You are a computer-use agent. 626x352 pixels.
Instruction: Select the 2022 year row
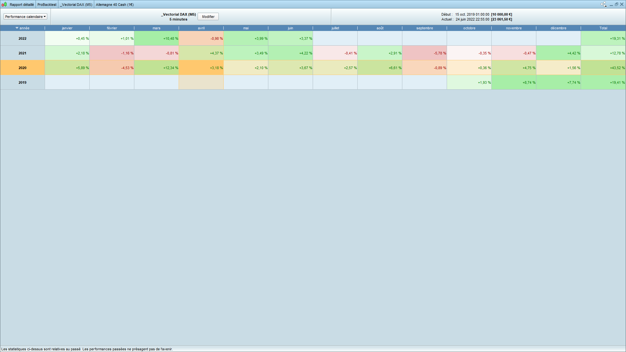tap(22, 38)
